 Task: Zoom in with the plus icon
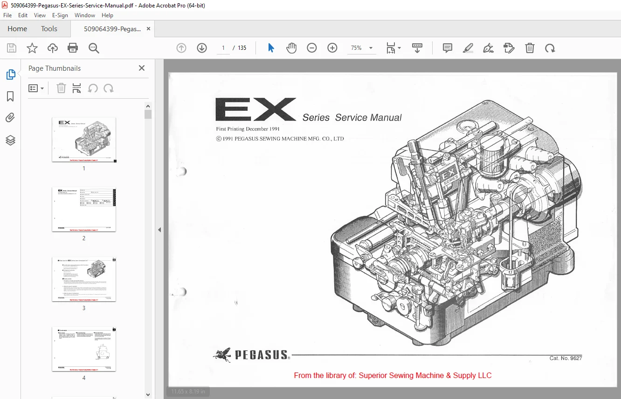pos(332,48)
